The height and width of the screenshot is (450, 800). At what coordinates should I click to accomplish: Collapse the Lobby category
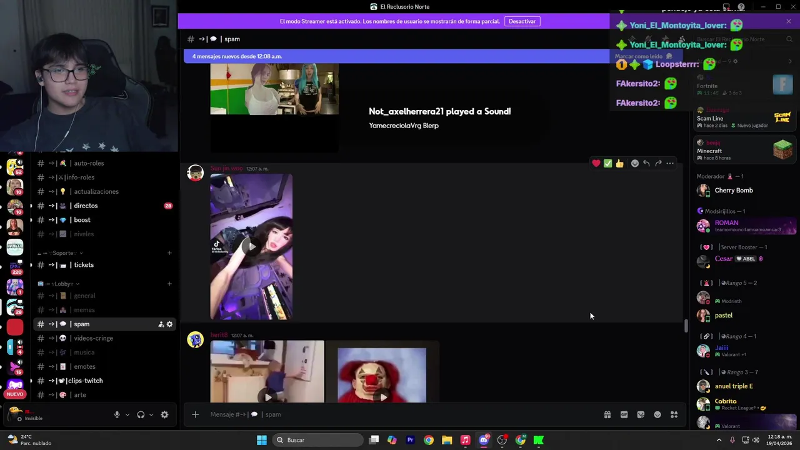click(57, 284)
